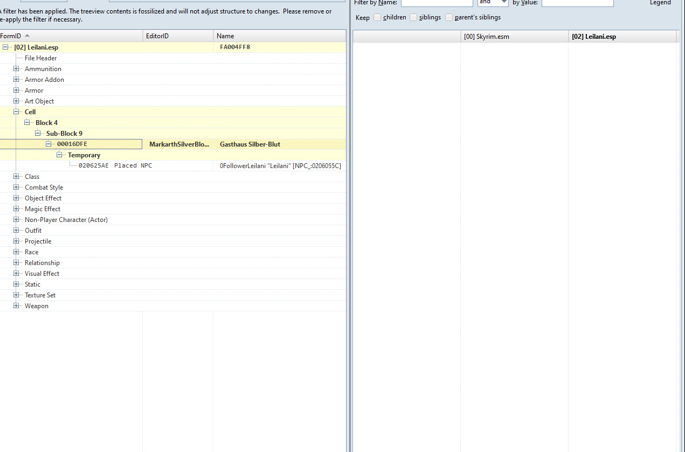Toggle the Keep siblings checkbox
Screen dimensions: 685x452
pyautogui.click(x=413, y=17)
